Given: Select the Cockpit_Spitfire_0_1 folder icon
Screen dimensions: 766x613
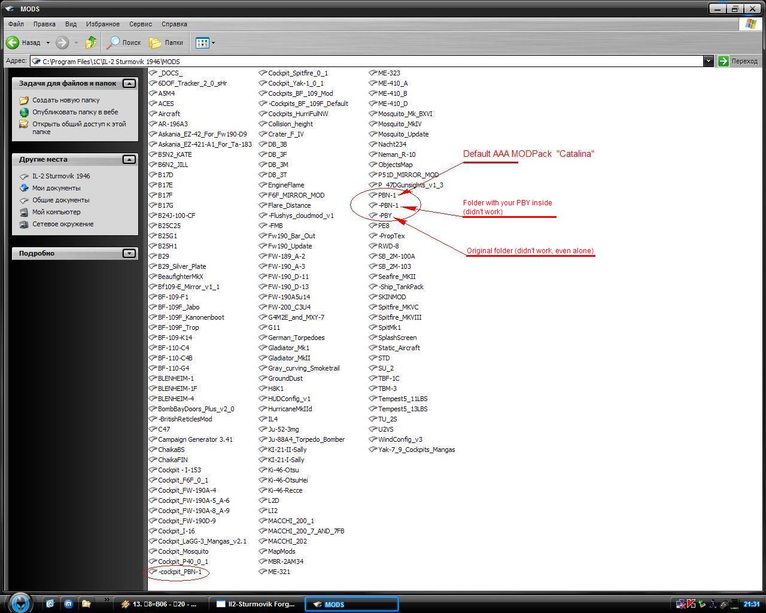Looking at the screenshot, I should [x=263, y=73].
